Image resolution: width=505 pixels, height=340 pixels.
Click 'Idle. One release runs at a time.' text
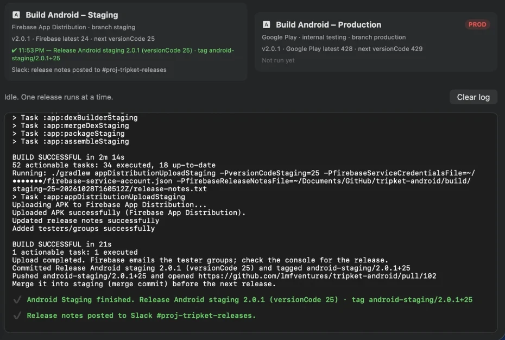click(x=59, y=97)
